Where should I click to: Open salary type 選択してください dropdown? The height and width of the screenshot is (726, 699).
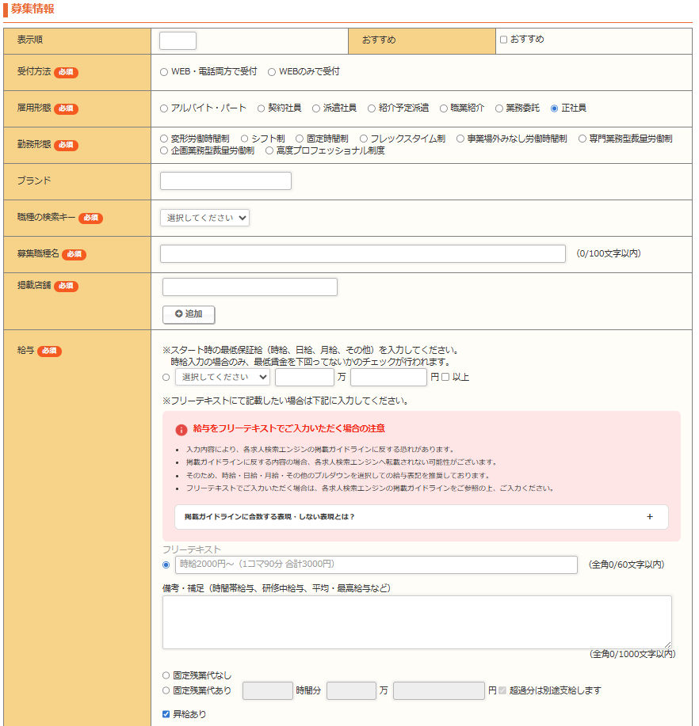(x=222, y=377)
